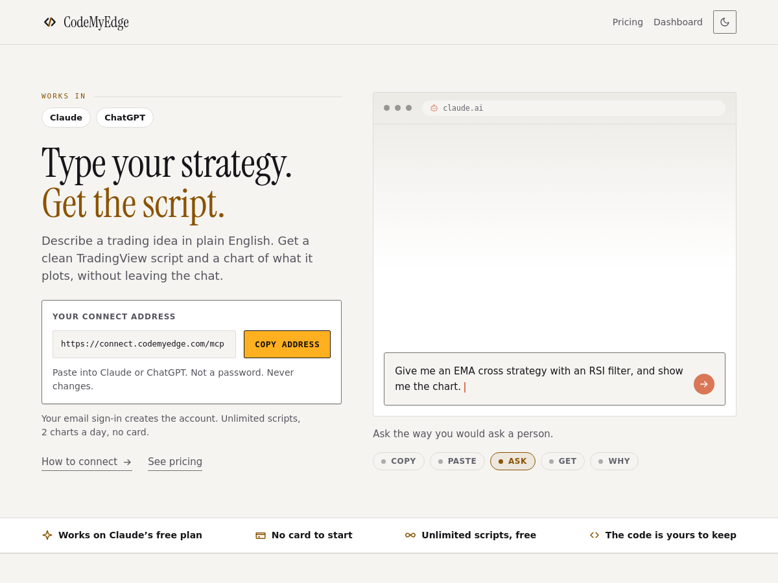The width and height of the screenshot is (778, 583).
Task: Switch to the GET step
Action: tap(563, 461)
